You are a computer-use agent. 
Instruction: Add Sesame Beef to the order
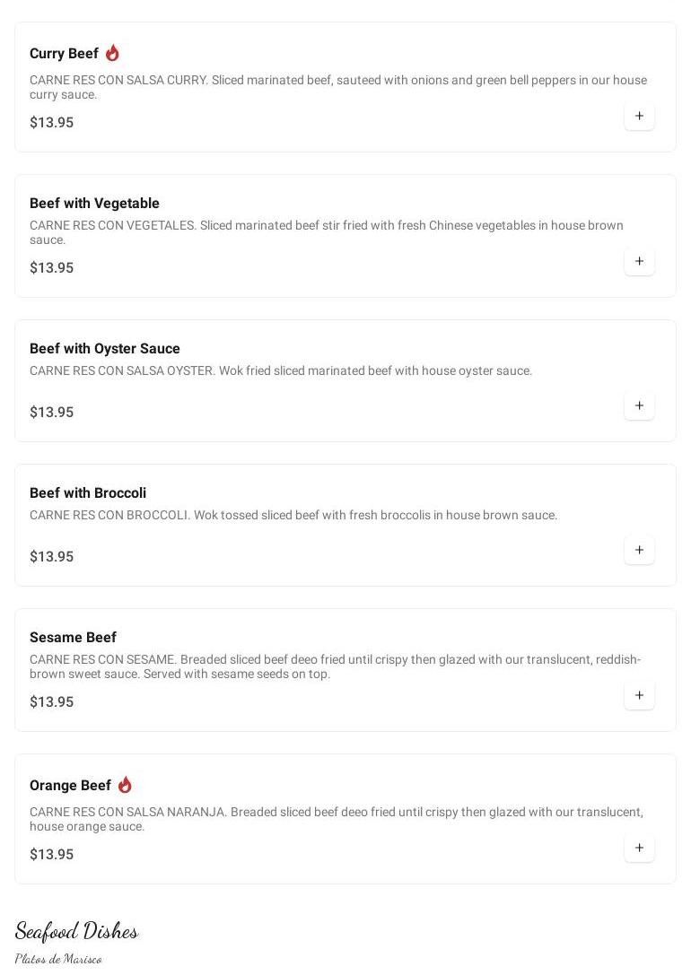click(x=639, y=695)
